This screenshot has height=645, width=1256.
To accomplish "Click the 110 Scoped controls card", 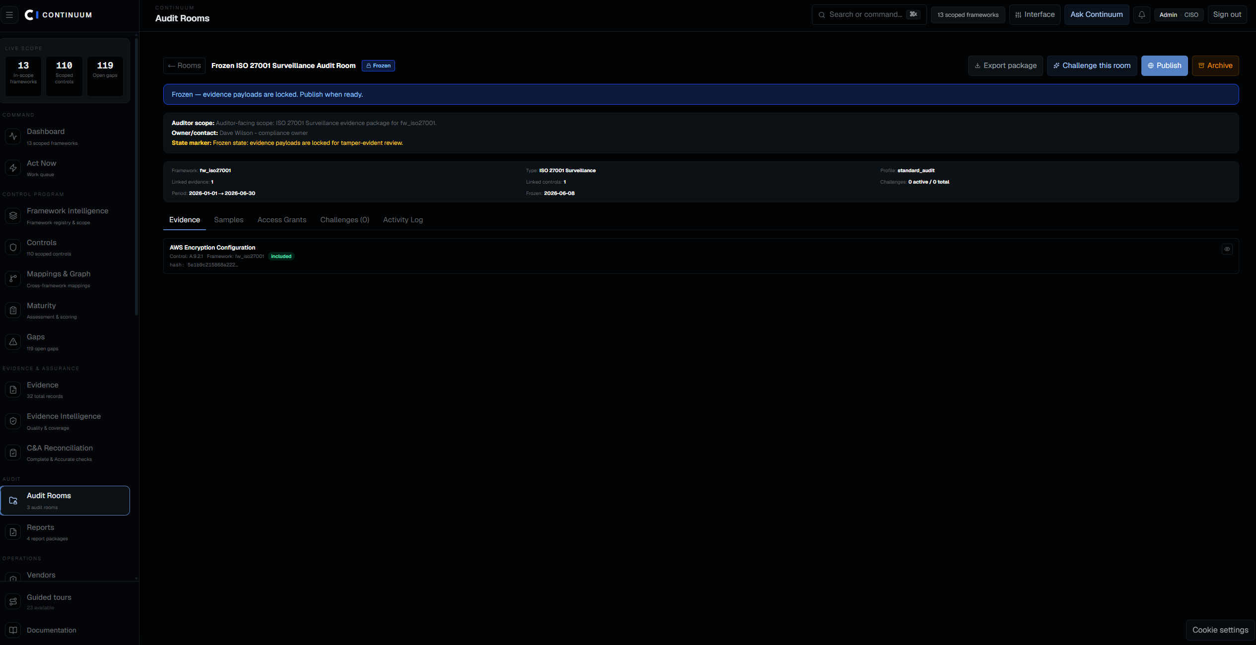I will click(64, 76).
